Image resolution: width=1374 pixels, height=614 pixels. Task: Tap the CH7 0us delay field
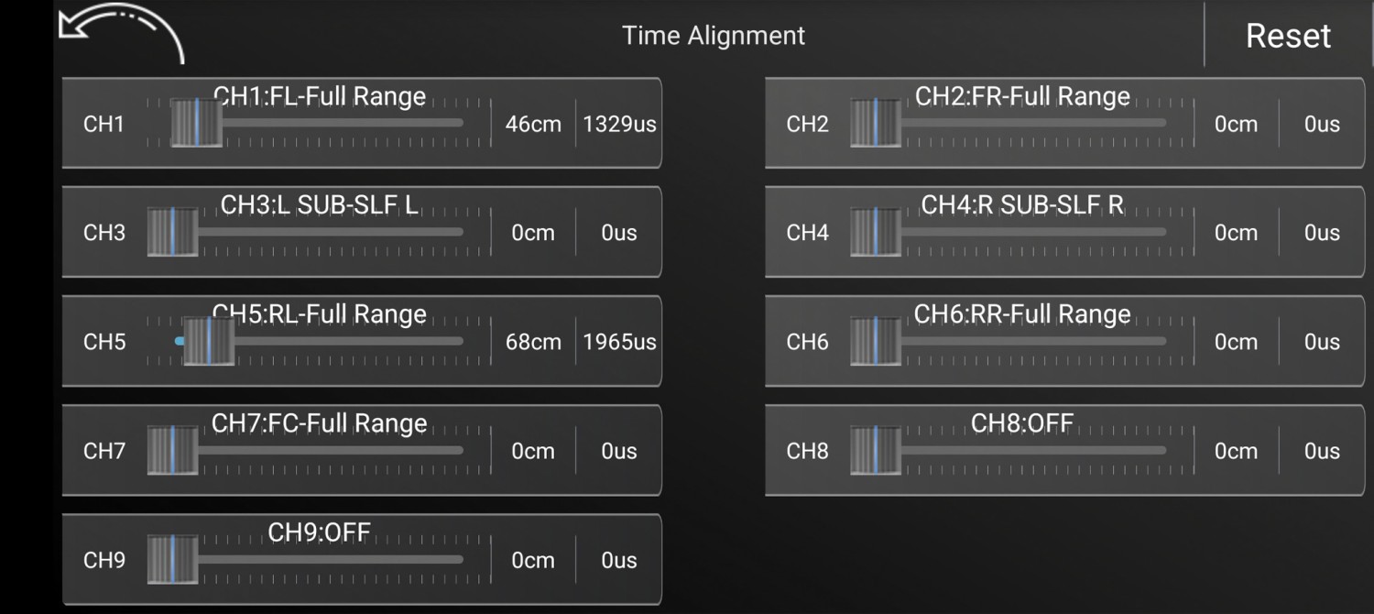tap(619, 451)
